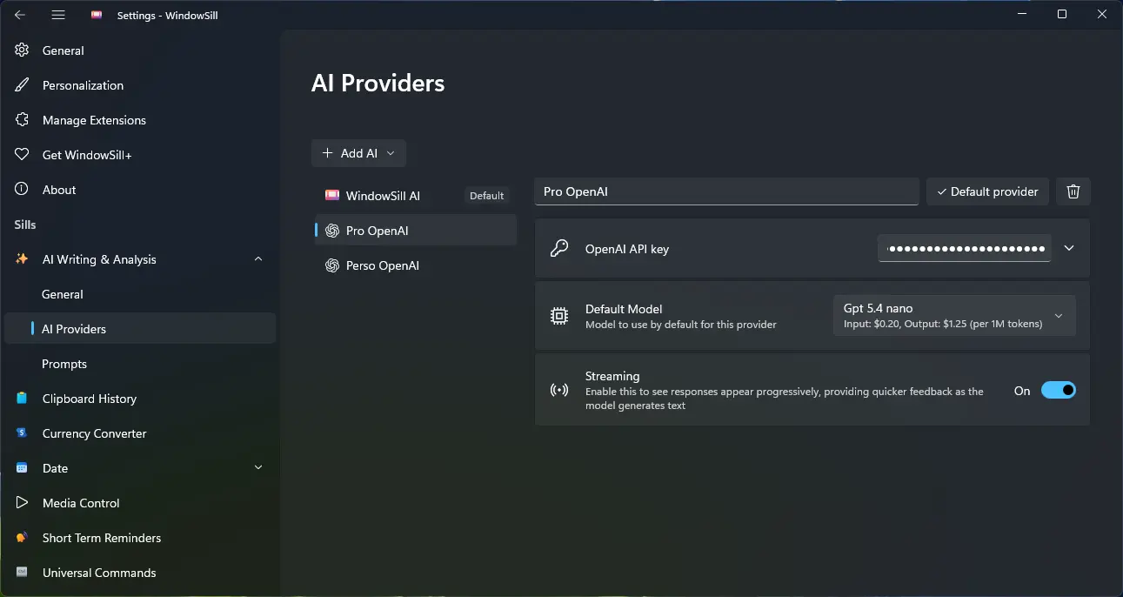Click the Media Control play icon
This screenshot has width=1123, height=597.
tap(22, 503)
